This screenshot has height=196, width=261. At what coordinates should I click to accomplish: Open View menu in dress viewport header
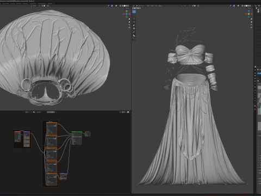pos(148,5)
